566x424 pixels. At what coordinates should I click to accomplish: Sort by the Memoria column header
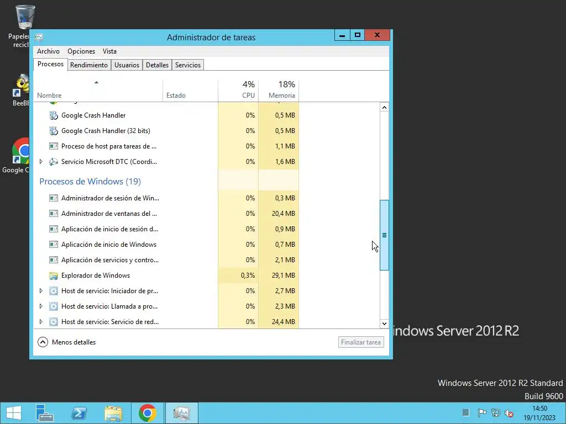[x=279, y=90]
